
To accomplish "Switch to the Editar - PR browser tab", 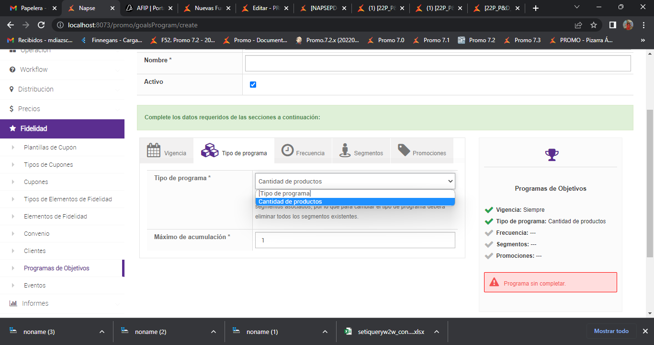I will 265,8.
